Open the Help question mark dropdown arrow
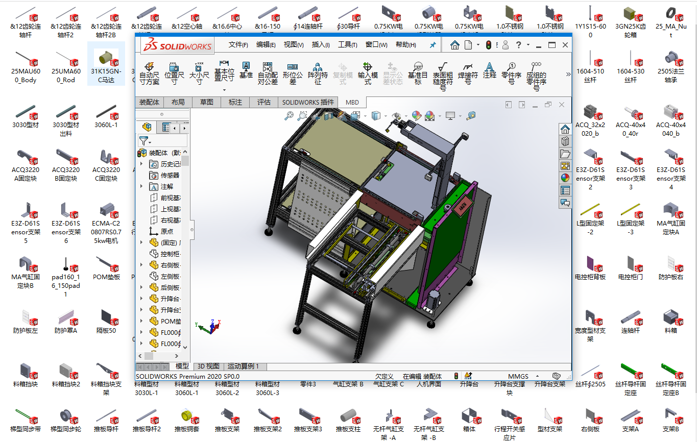Viewport: 697px width, 442px height. [528, 45]
